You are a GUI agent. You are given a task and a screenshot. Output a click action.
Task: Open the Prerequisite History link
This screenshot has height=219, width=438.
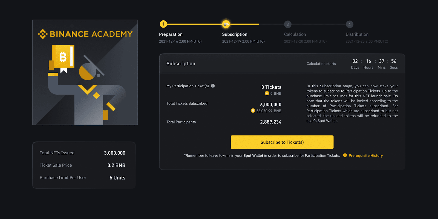tap(365, 155)
